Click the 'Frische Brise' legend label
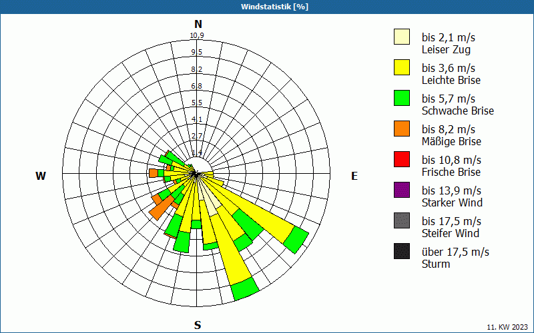The image size is (534, 333). coord(451,172)
